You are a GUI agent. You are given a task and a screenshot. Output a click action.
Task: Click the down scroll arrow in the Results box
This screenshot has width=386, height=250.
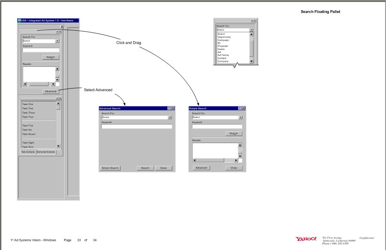(57, 79)
